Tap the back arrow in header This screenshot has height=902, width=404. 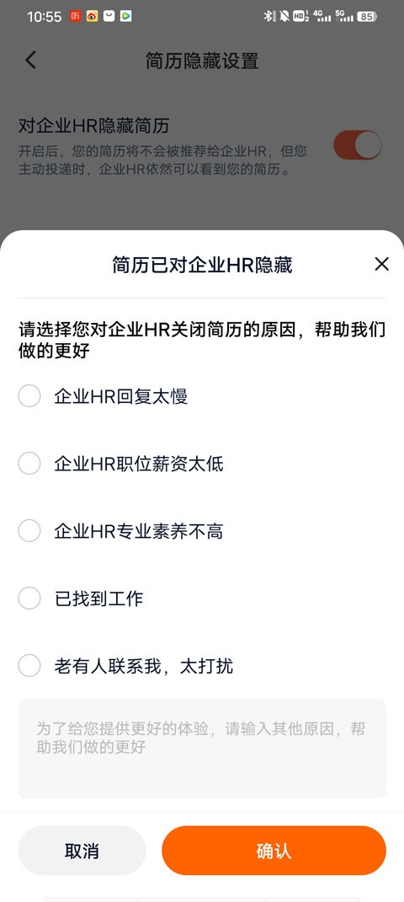coord(31,61)
